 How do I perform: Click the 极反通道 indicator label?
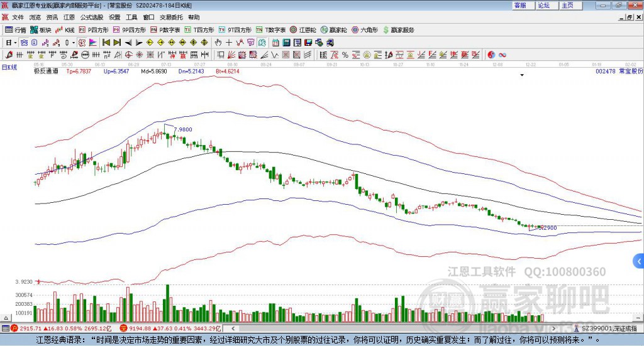(x=46, y=71)
